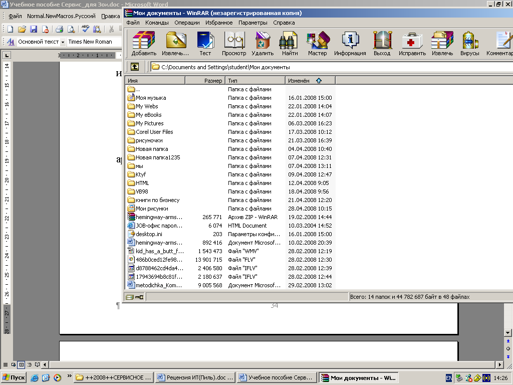Open the Normal.NewMacros.Русский menu in Word
This screenshot has width=513, height=385.
(x=61, y=16)
